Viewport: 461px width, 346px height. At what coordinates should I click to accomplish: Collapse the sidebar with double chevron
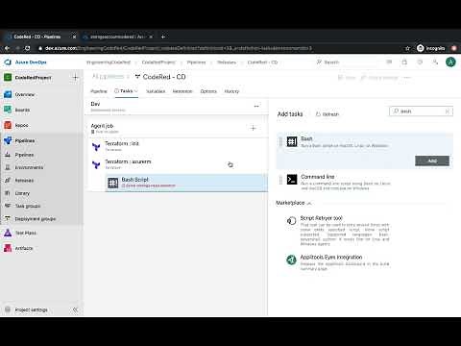75,309
